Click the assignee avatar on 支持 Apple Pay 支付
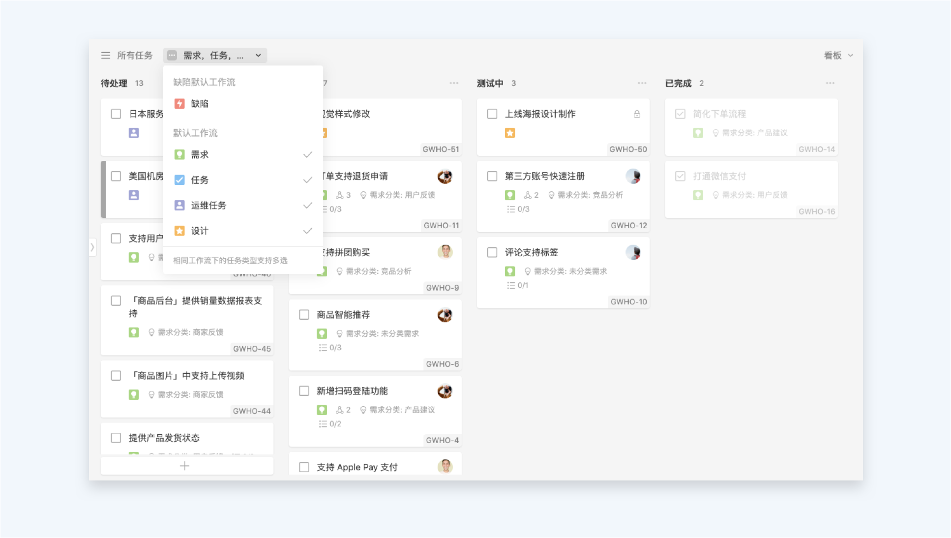Image resolution: width=951 pixels, height=538 pixels. (445, 466)
